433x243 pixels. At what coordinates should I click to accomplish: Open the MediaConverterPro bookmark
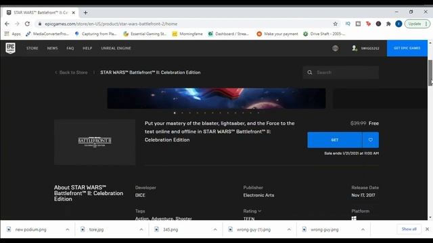[47, 34]
